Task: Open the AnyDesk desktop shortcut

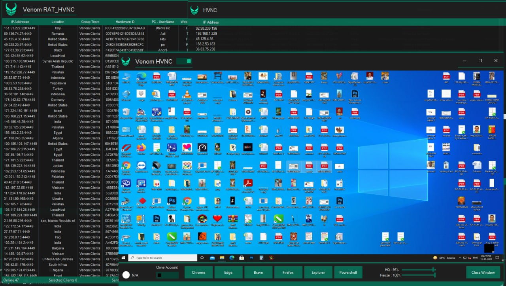Action: click(x=141, y=203)
